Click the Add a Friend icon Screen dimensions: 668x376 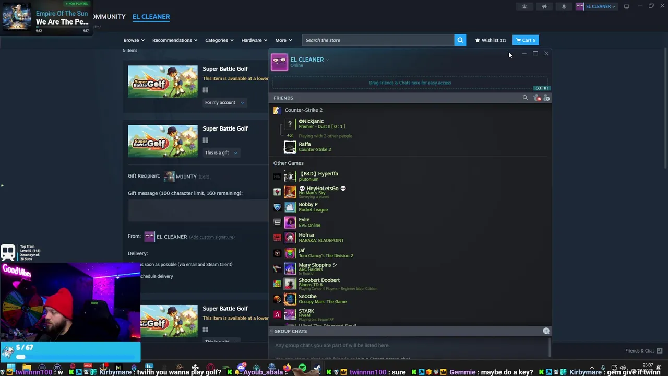(546, 98)
